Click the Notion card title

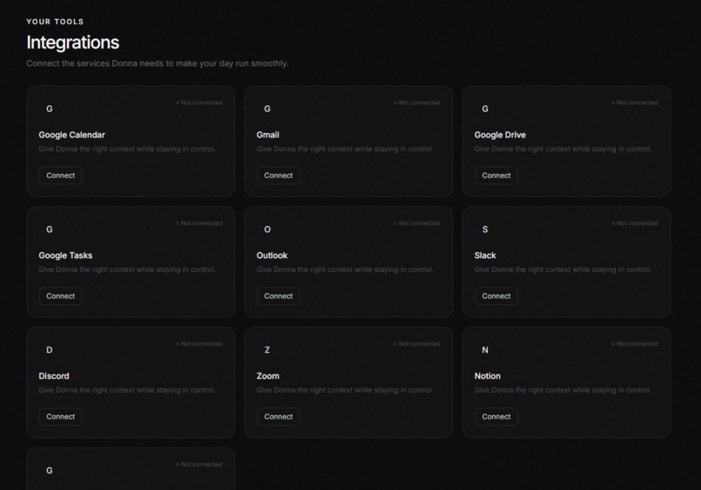pos(487,376)
